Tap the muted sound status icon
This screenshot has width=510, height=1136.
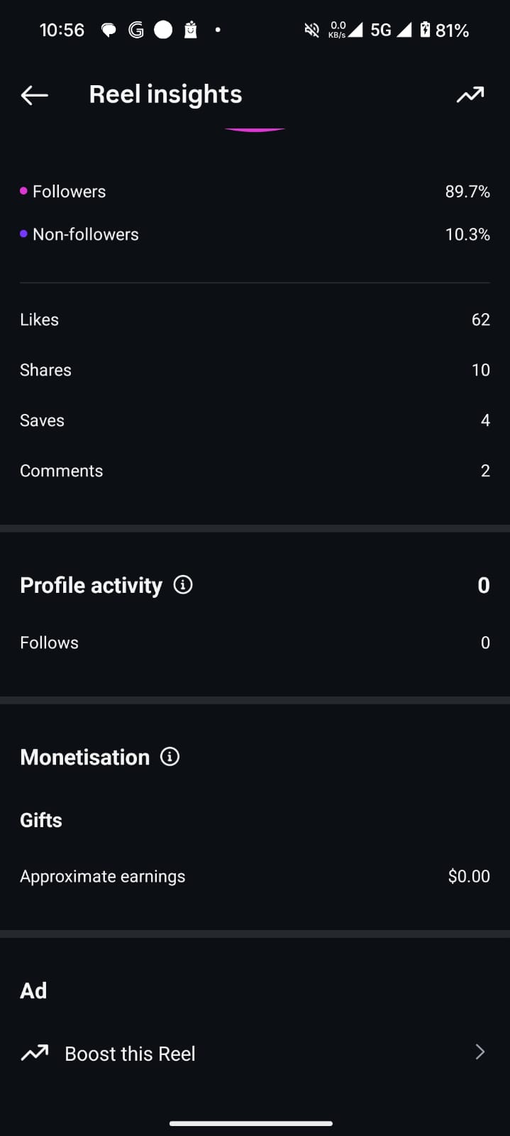click(311, 30)
